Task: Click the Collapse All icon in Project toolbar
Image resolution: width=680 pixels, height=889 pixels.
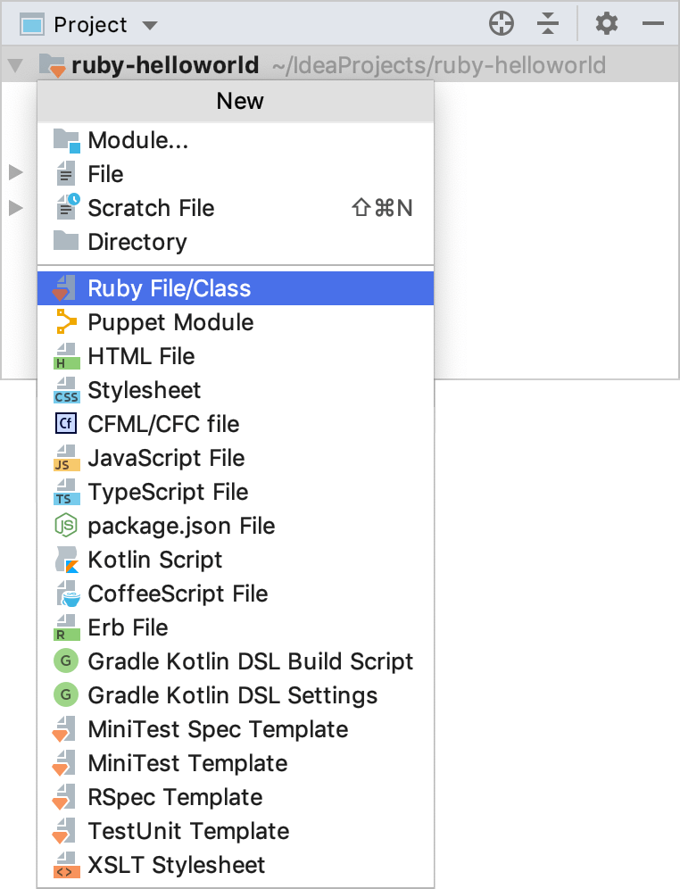Action: (x=549, y=24)
